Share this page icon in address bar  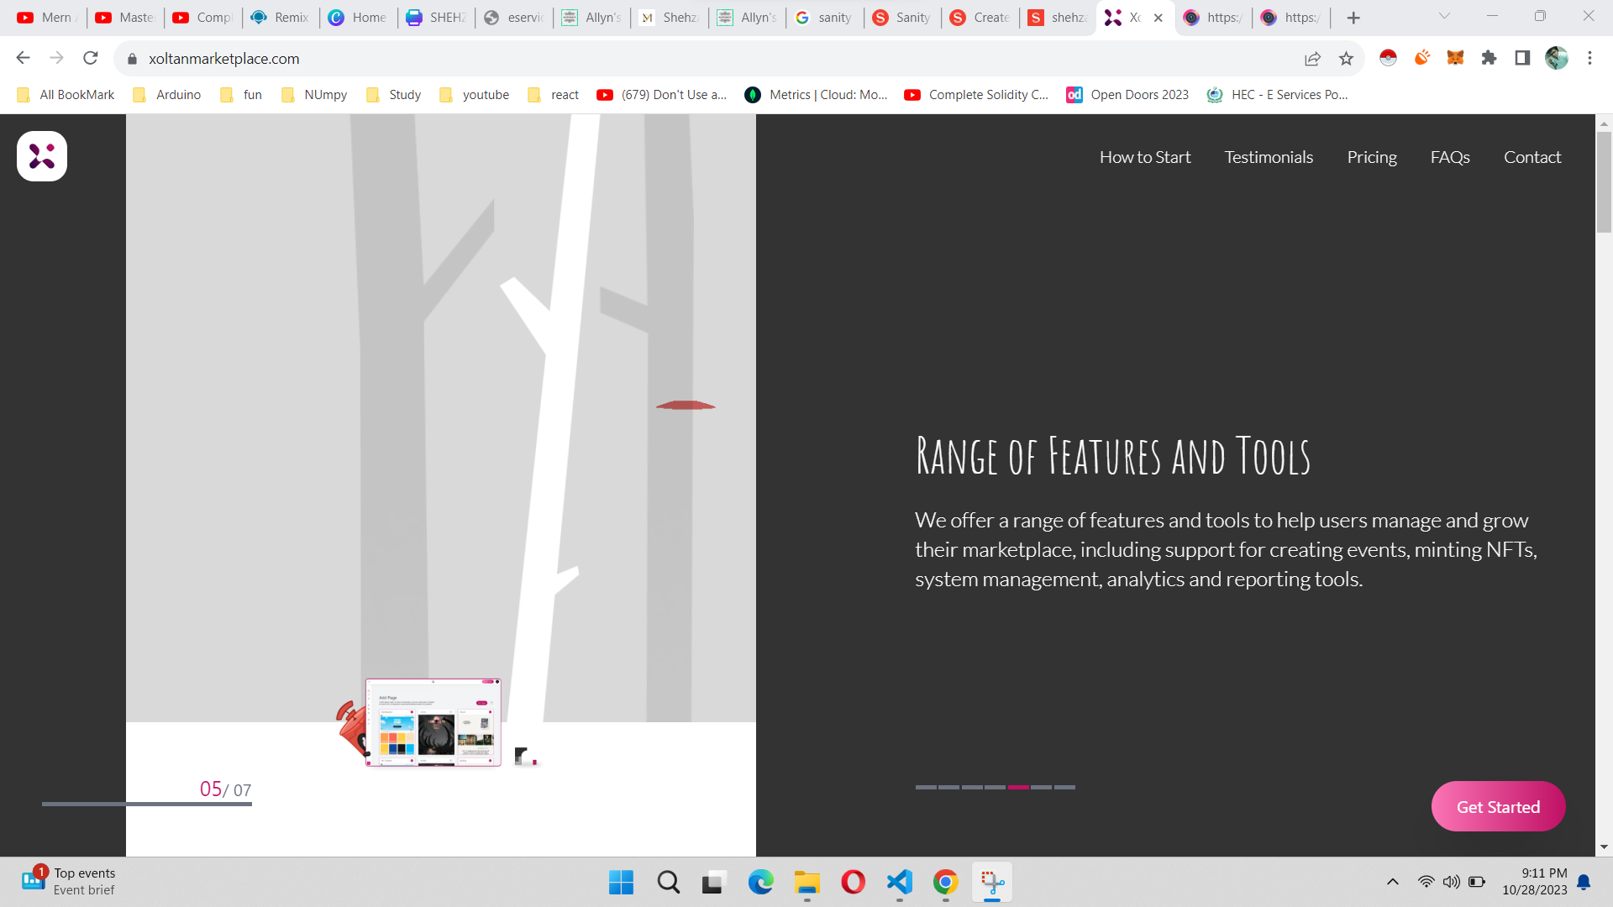tap(1312, 58)
